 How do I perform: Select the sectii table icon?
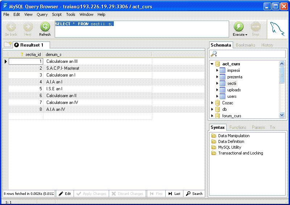[x=223, y=83]
